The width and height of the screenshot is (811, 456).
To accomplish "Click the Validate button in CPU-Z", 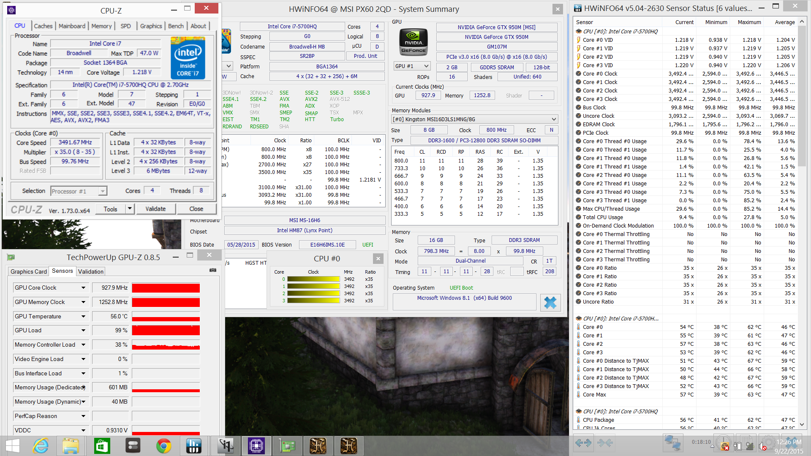I will pos(155,209).
